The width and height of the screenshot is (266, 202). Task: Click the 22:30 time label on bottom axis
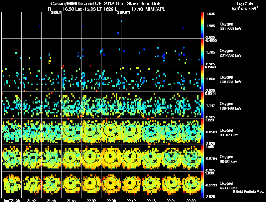point(191,200)
